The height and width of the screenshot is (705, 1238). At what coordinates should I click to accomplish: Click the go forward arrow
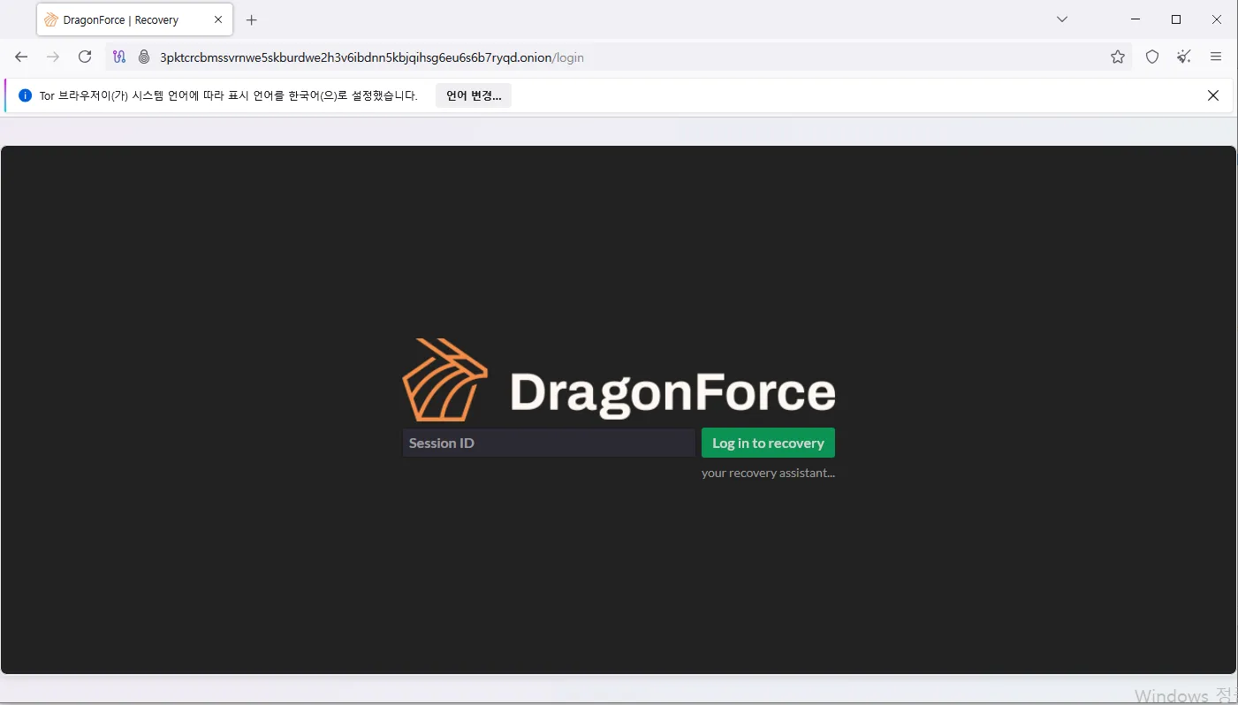click(53, 57)
